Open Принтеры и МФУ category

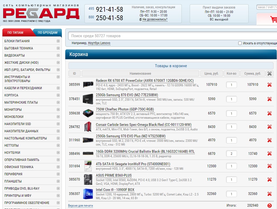point(18,195)
